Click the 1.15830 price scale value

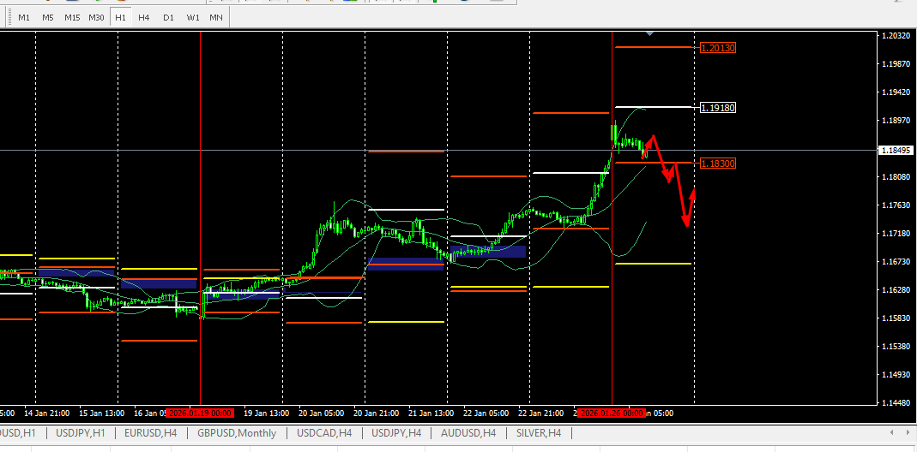coord(896,318)
